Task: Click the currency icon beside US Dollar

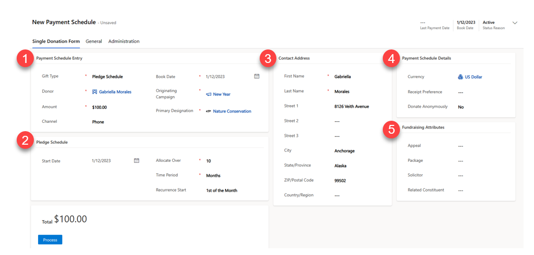Action: [x=460, y=77]
